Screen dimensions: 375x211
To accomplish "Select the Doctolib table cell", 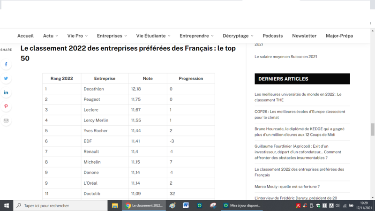I will 105,194.
